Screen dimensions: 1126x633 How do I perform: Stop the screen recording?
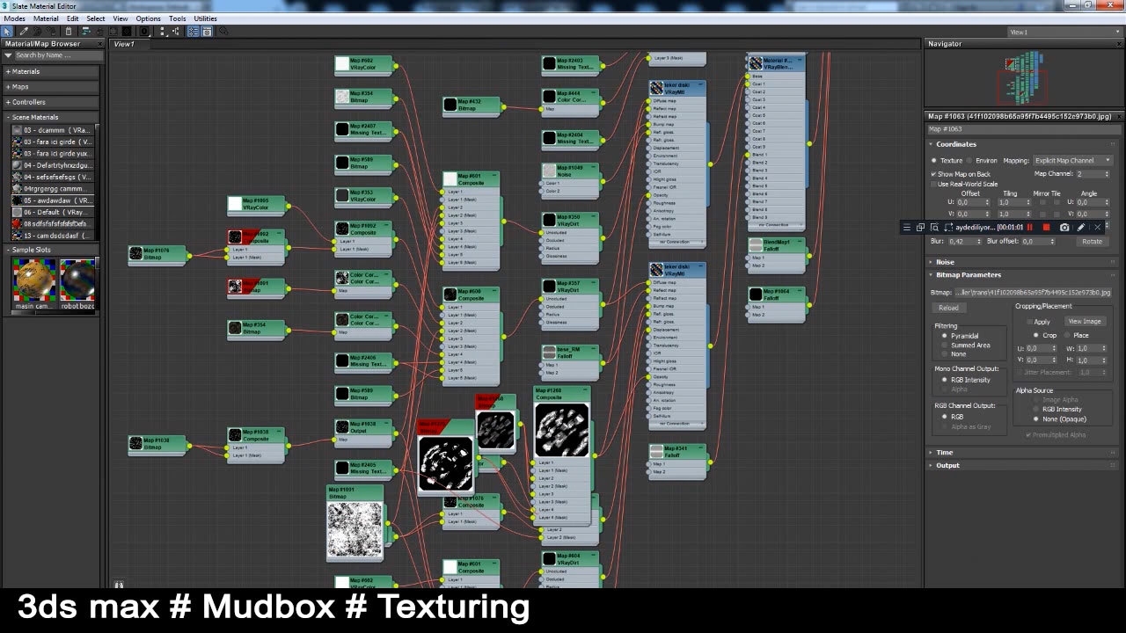click(x=1046, y=228)
